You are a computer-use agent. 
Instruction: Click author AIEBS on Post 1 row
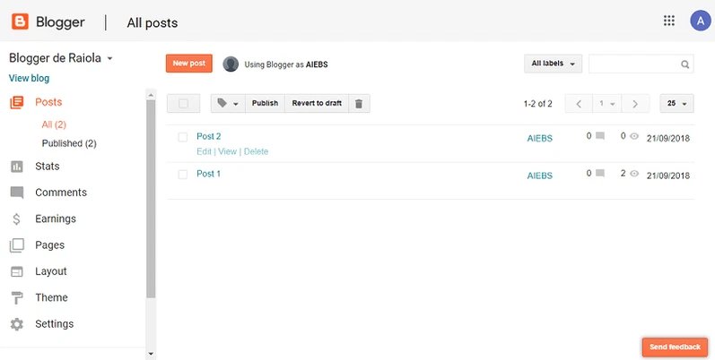tap(540, 176)
